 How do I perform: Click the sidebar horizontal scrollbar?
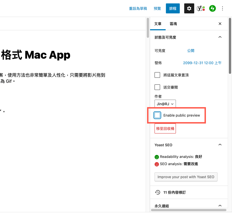[x=188, y=210]
